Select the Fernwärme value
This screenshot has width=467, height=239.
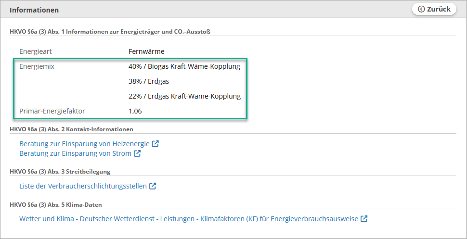[147, 51]
